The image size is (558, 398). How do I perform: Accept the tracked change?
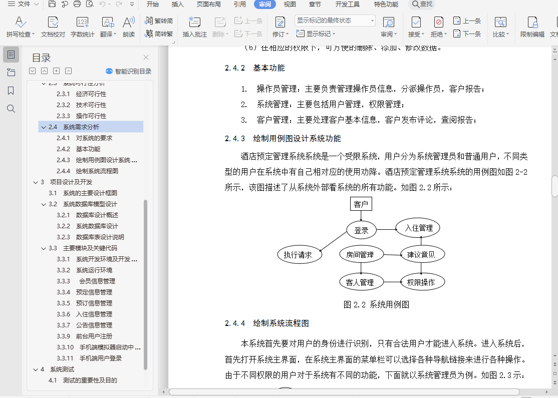[416, 27]
